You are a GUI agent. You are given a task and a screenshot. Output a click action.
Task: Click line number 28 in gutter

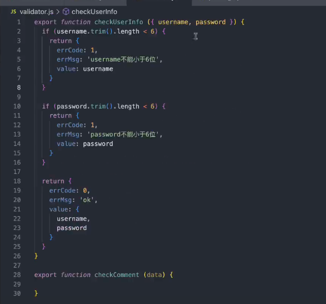coord(17,275)
